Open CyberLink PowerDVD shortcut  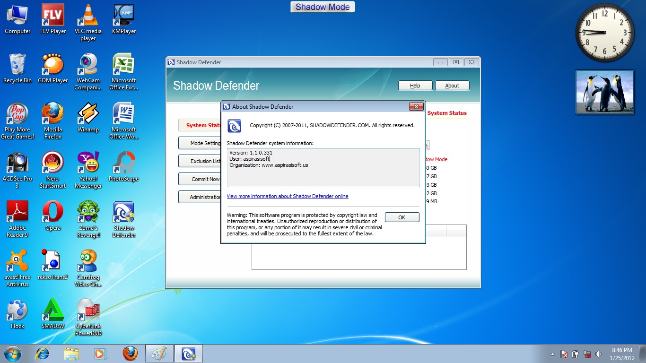(88, 318)
